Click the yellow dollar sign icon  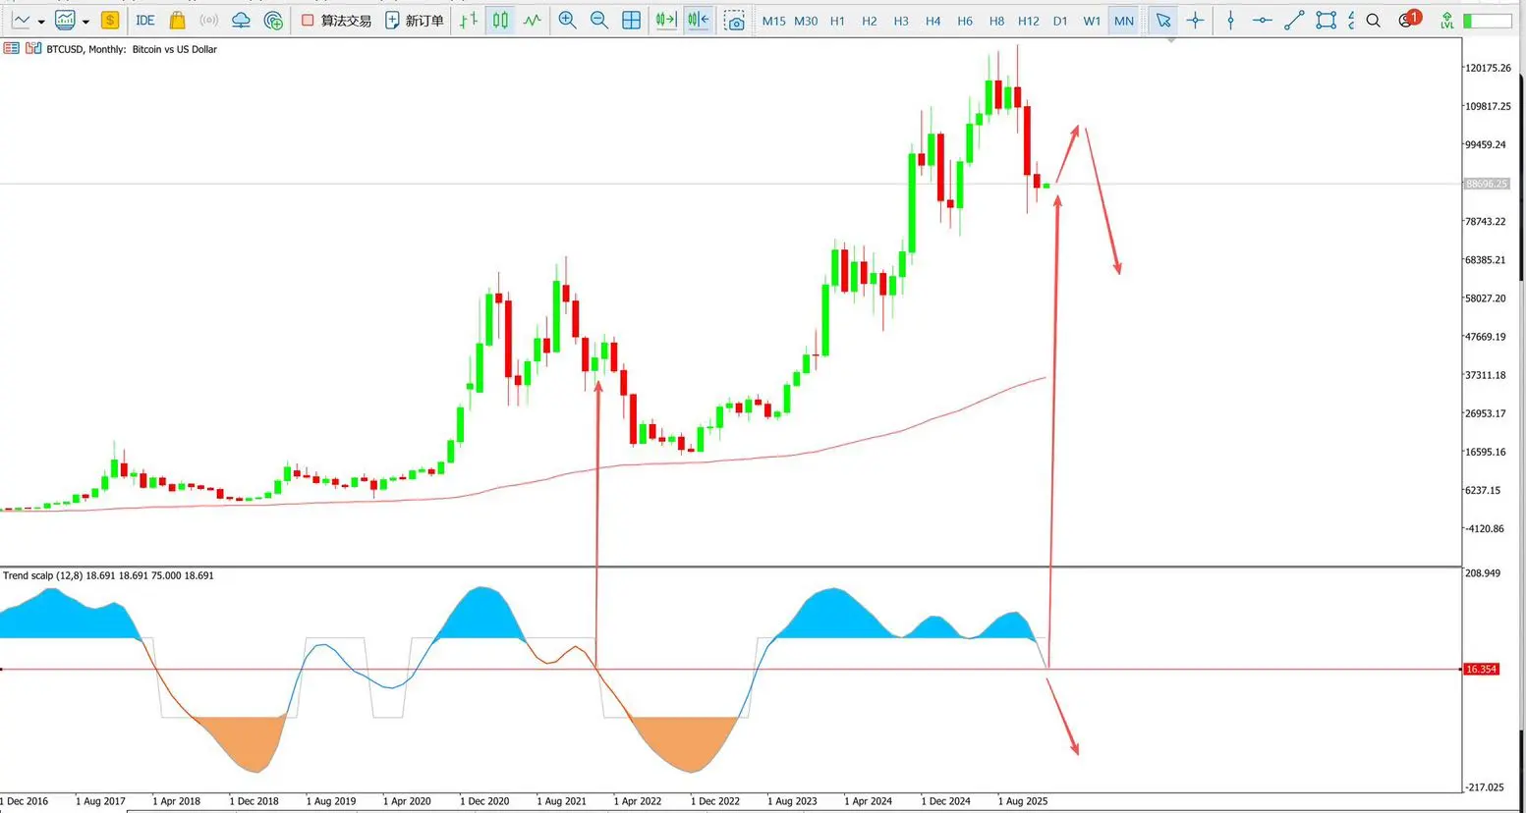[110, 20]
